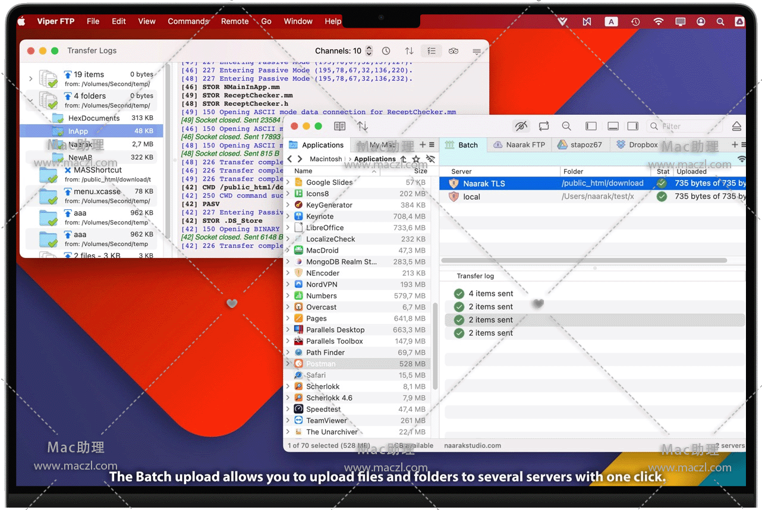
Task: Expand the 19 items transfer entry
Action: click(31, 78)
